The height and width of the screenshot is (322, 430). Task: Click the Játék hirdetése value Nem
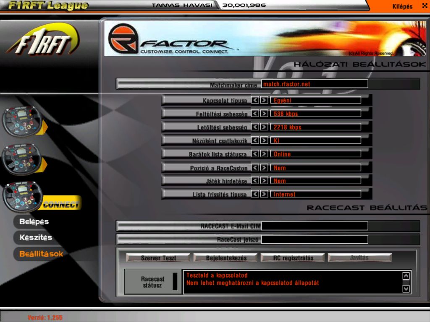click(x=316, y=181)
